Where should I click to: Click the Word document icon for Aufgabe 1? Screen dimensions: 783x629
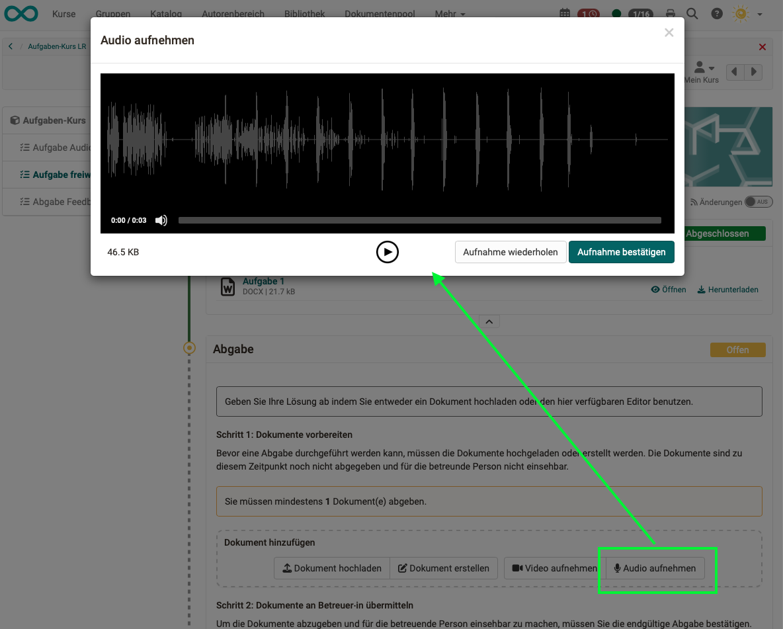pyautogui.click(x=227, y=286)
